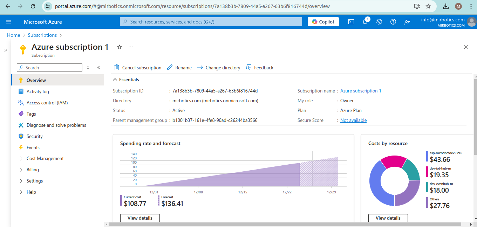Click the dev-iot-hub-m legend color bar
The image size is (477, 227).
(427, 172)
